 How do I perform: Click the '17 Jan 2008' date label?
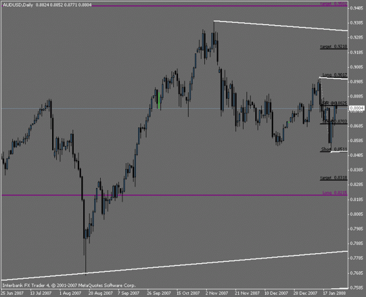(334, 293)
